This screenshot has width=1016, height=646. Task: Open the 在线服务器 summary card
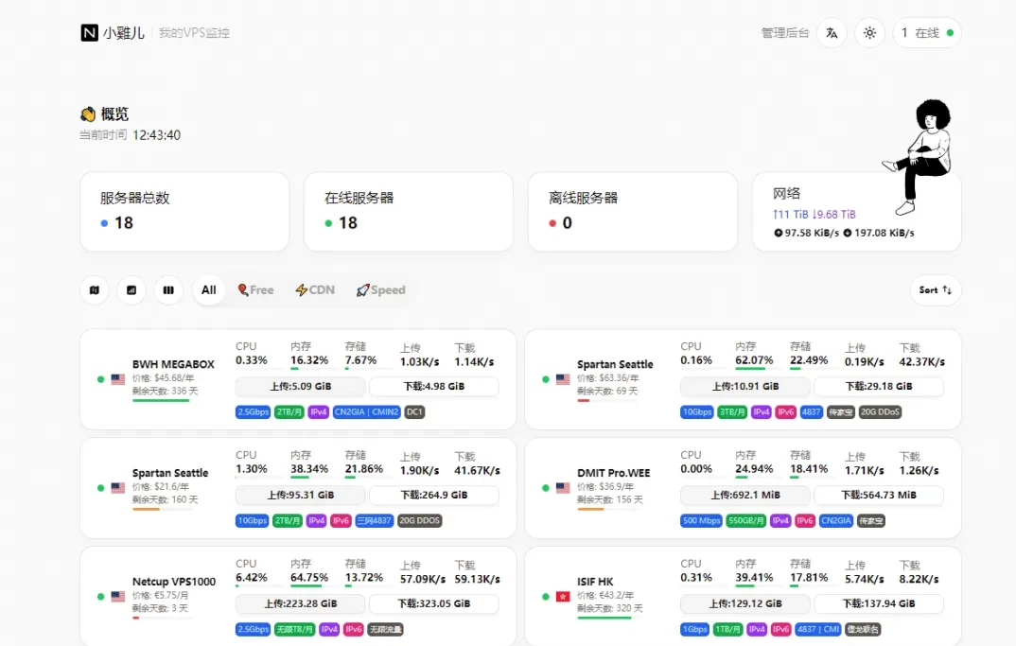point(409,211)
